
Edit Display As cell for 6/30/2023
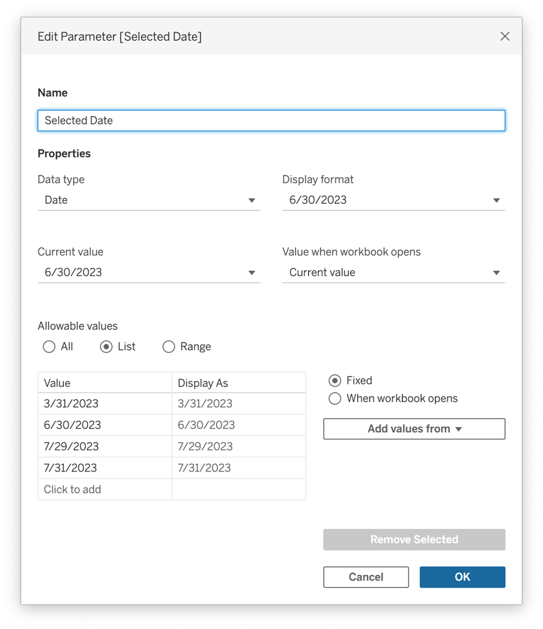[x=239, y=424]
